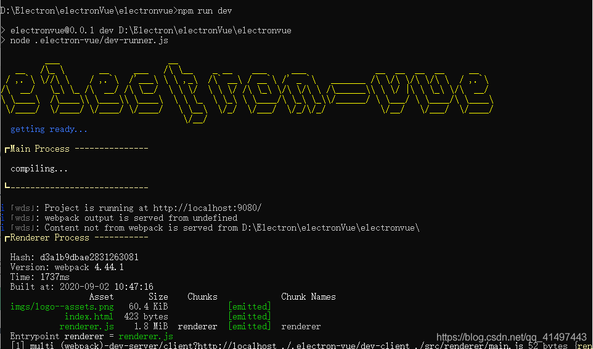
Task: Click the electron-vue ASCII art banner
Action: 247,92
